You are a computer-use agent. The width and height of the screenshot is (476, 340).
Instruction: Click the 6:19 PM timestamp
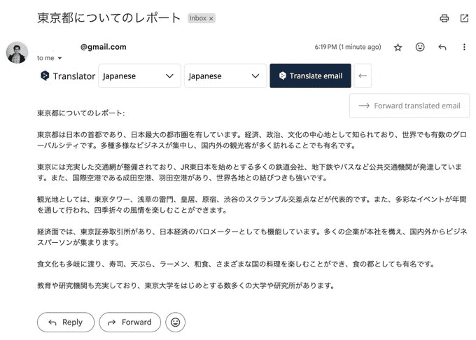348,48
